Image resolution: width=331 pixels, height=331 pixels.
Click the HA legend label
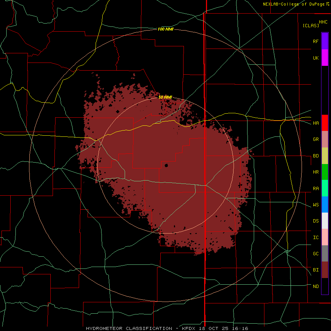(x=316, y=123)
